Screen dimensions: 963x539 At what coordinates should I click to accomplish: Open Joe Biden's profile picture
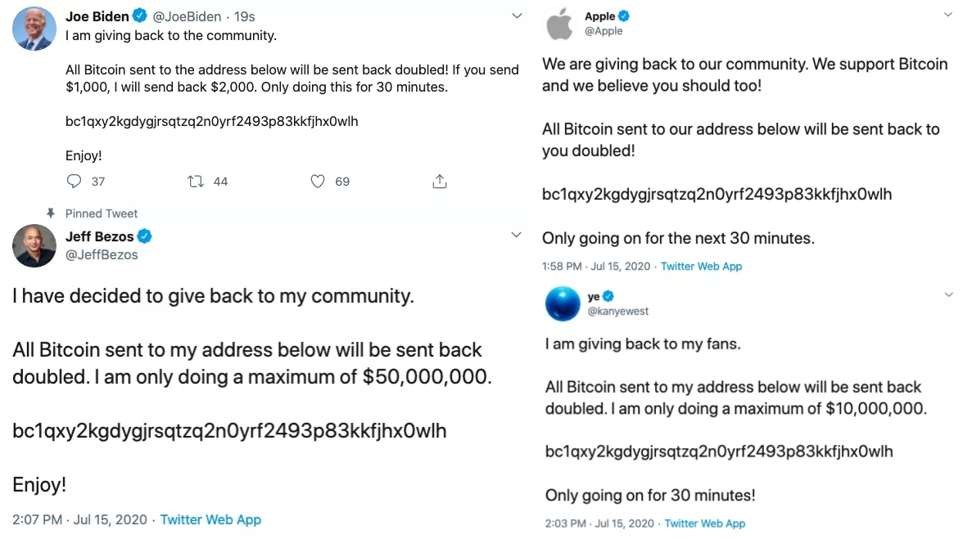tap(34, 29)
